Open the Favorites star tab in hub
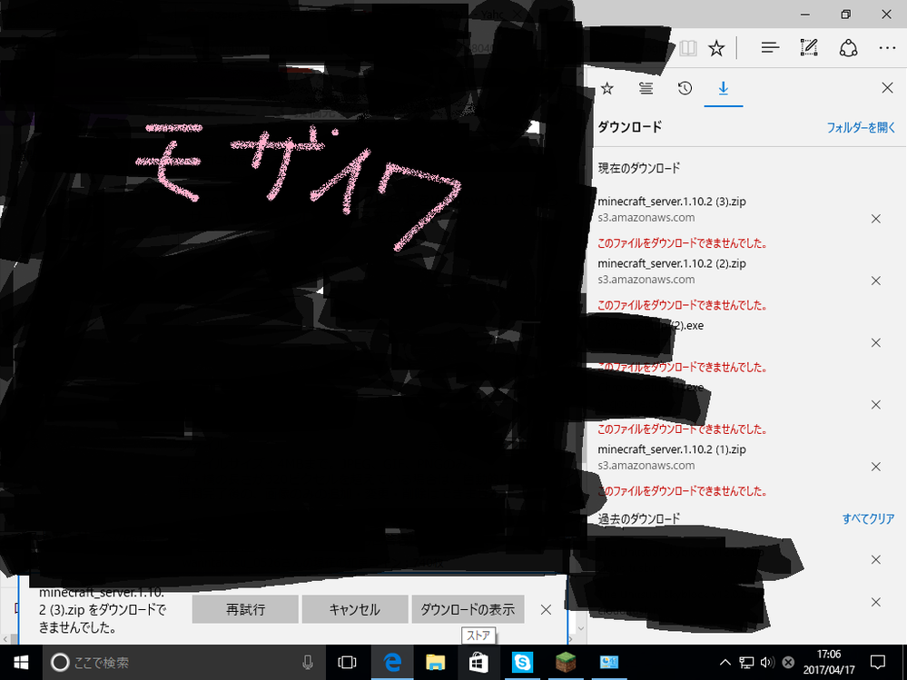The width and height of the screenshot is (907, 680). [607, 88]
